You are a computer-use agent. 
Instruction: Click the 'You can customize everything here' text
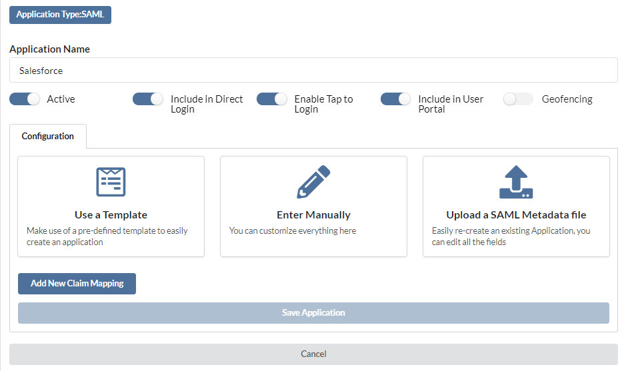(293, 230)
